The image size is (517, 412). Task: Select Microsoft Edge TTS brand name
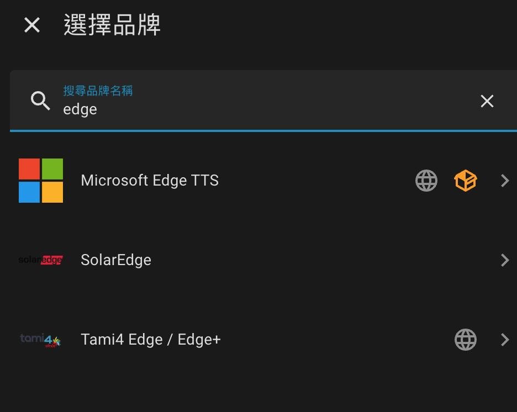click(150, 181)
